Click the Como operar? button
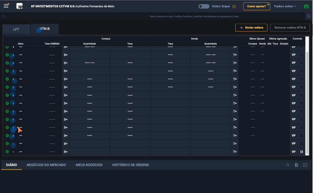 click(256, 6)
